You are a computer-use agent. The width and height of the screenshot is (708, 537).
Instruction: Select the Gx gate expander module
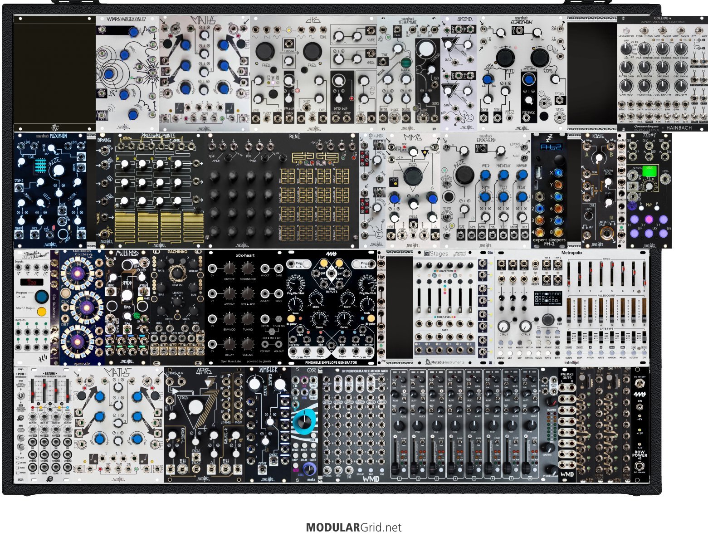coord(486,307)
